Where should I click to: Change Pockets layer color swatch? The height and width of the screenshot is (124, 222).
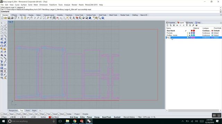coord(192,33)
